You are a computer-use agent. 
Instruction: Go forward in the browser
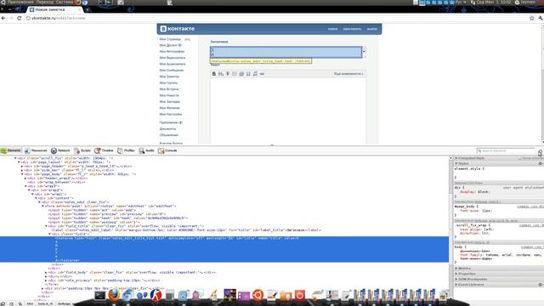coord(11,18)
